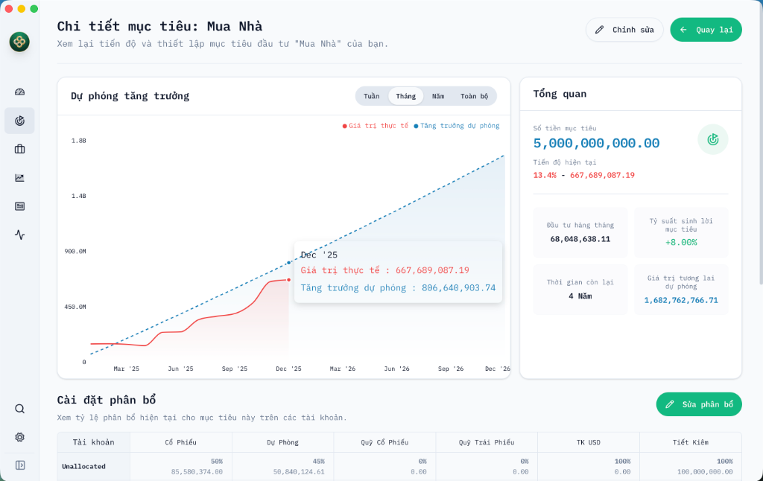This screenshot has width=763, height=481.
Task: Open the dashboard gauge icon
Action: pos(19,92)
